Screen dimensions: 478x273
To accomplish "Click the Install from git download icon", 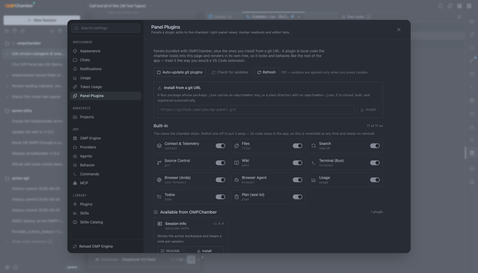I will pyautogui.click(x=160, y=88).
